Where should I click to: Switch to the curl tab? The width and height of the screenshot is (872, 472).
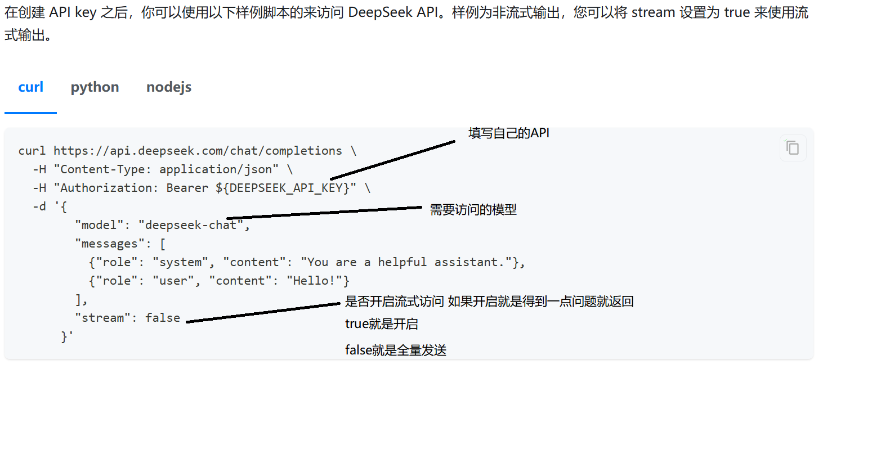(x=30, y=87)
